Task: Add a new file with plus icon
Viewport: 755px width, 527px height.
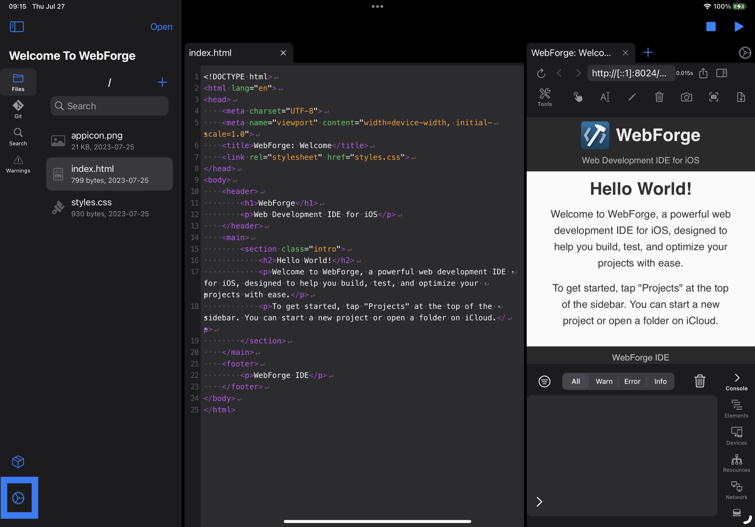Action: point(162,82)
